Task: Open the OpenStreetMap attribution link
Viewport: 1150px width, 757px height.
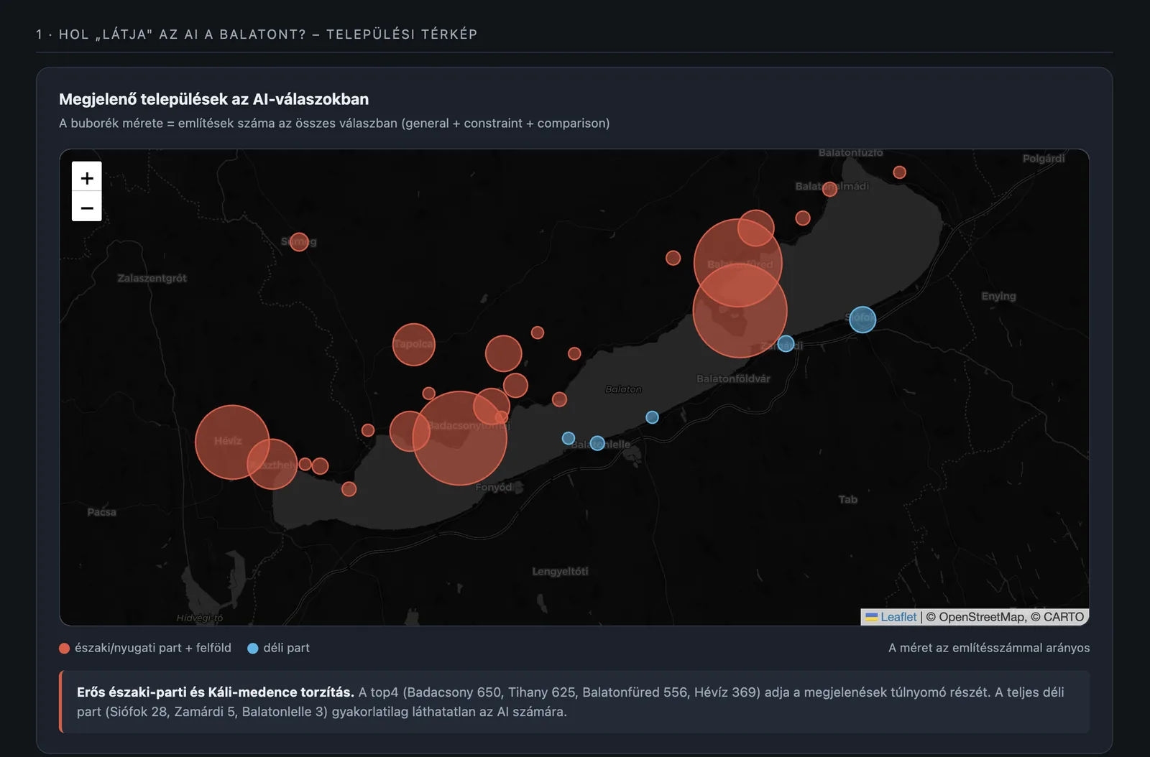Action: click(x=982, y=617)
